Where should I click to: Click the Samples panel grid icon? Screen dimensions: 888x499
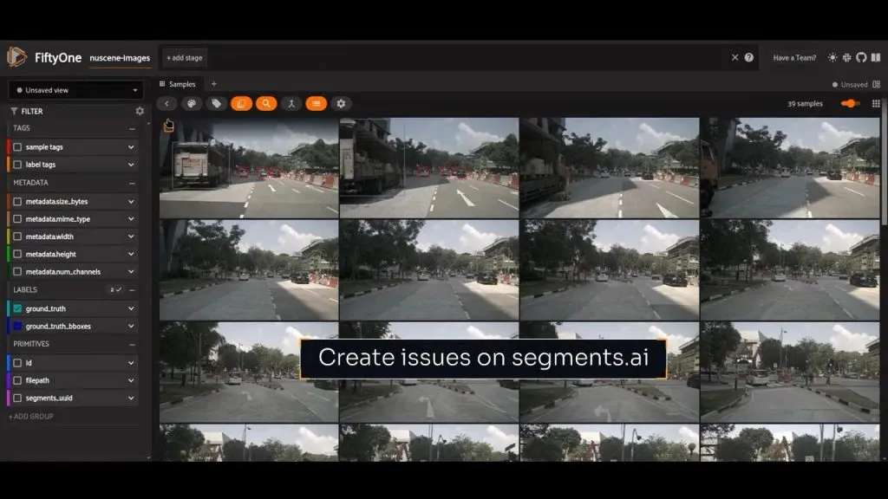(162, 84)
